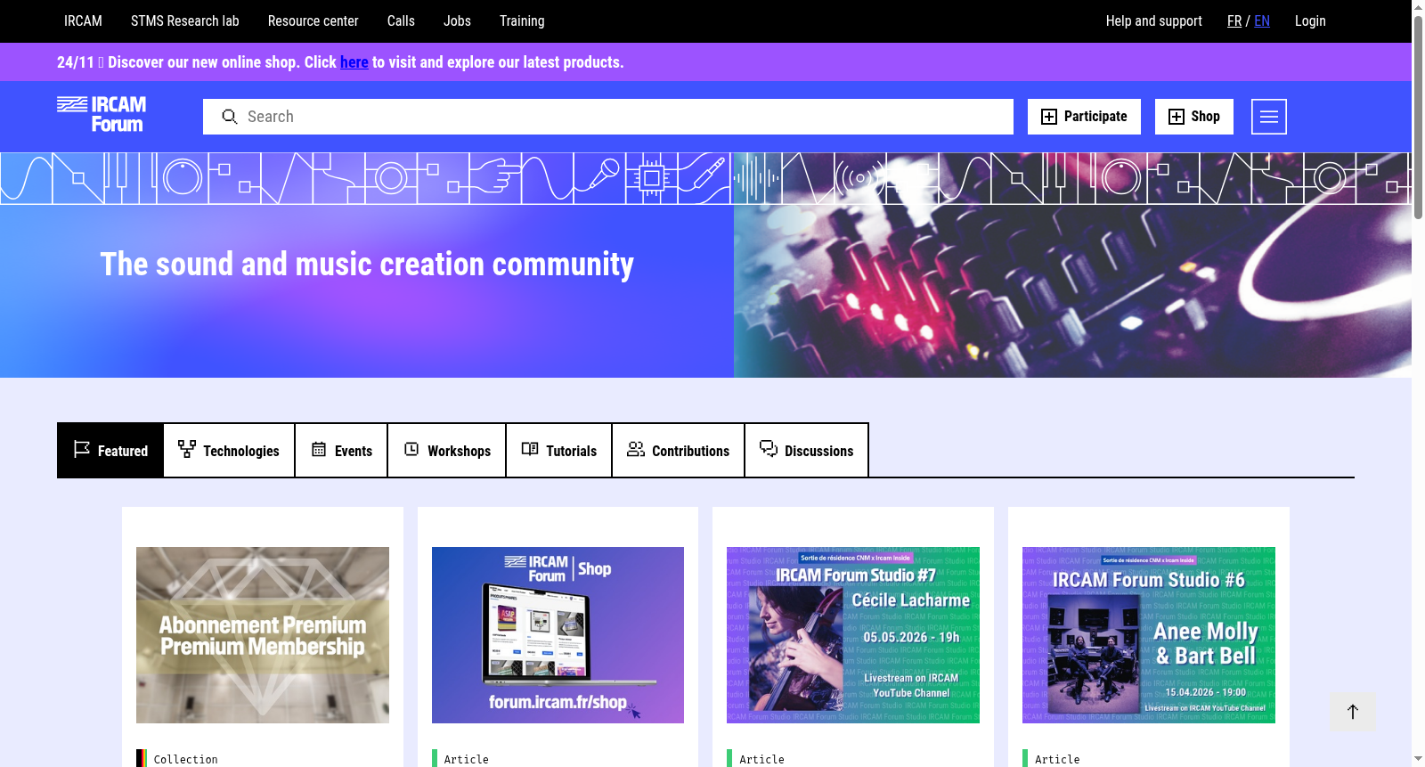The image size is (1425, 767).
Task: Click the search magnifier icon
Action: coord(230,117)
